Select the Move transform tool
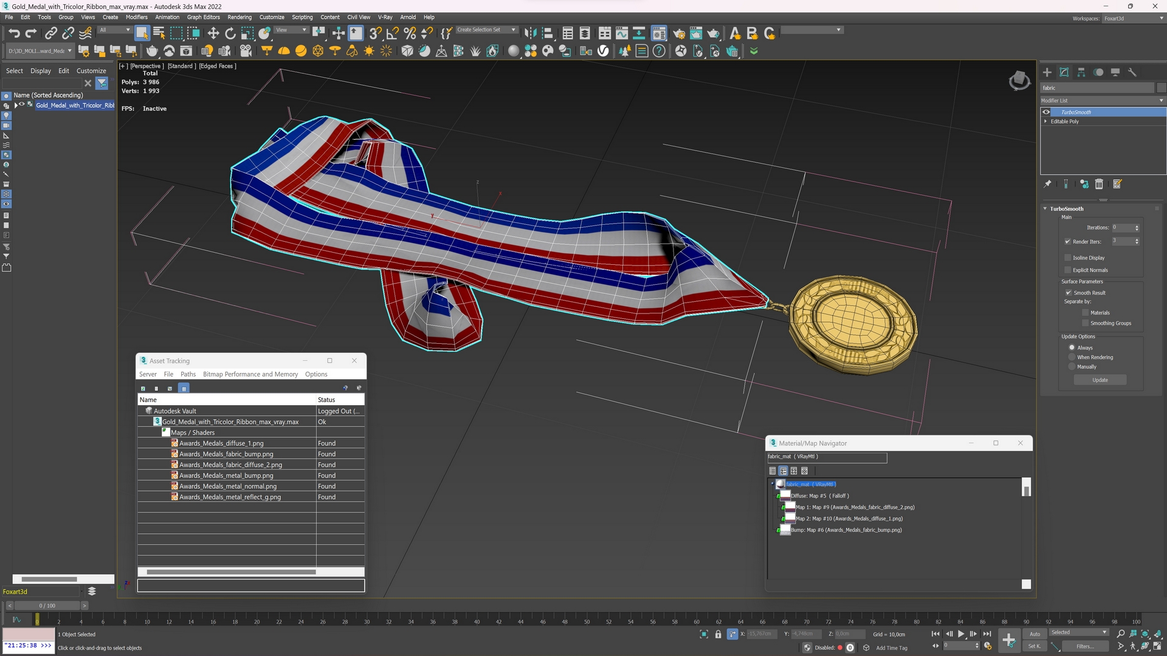Image resolution: width=1167 pixels, height=656 pixels. [213, 33]
